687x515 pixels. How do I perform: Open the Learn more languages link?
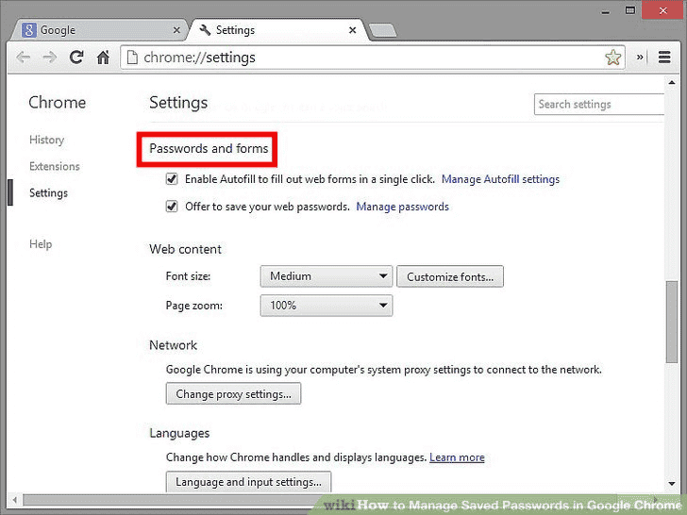click(457, 457)
